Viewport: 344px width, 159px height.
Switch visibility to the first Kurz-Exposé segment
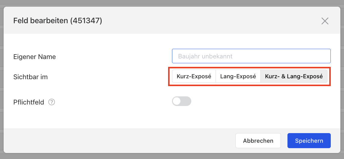[x=194, y=76]
